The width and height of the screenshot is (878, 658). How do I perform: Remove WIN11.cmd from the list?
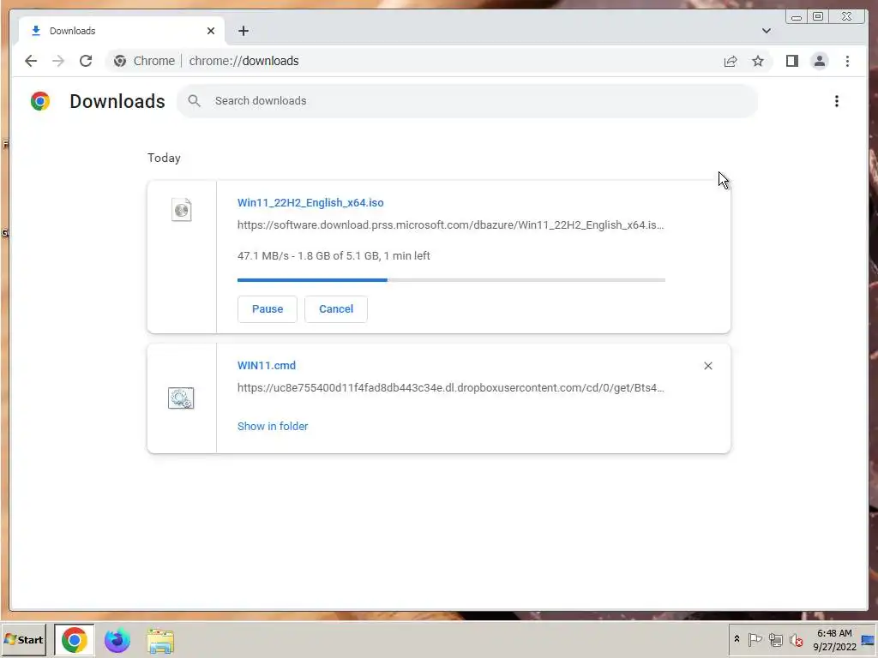point(707,366)
